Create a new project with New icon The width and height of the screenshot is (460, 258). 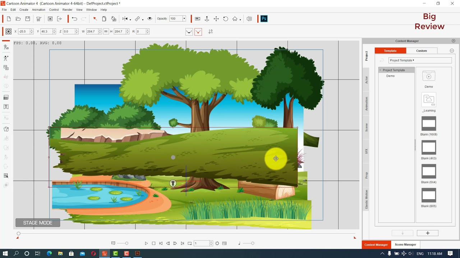pos(9,19)
